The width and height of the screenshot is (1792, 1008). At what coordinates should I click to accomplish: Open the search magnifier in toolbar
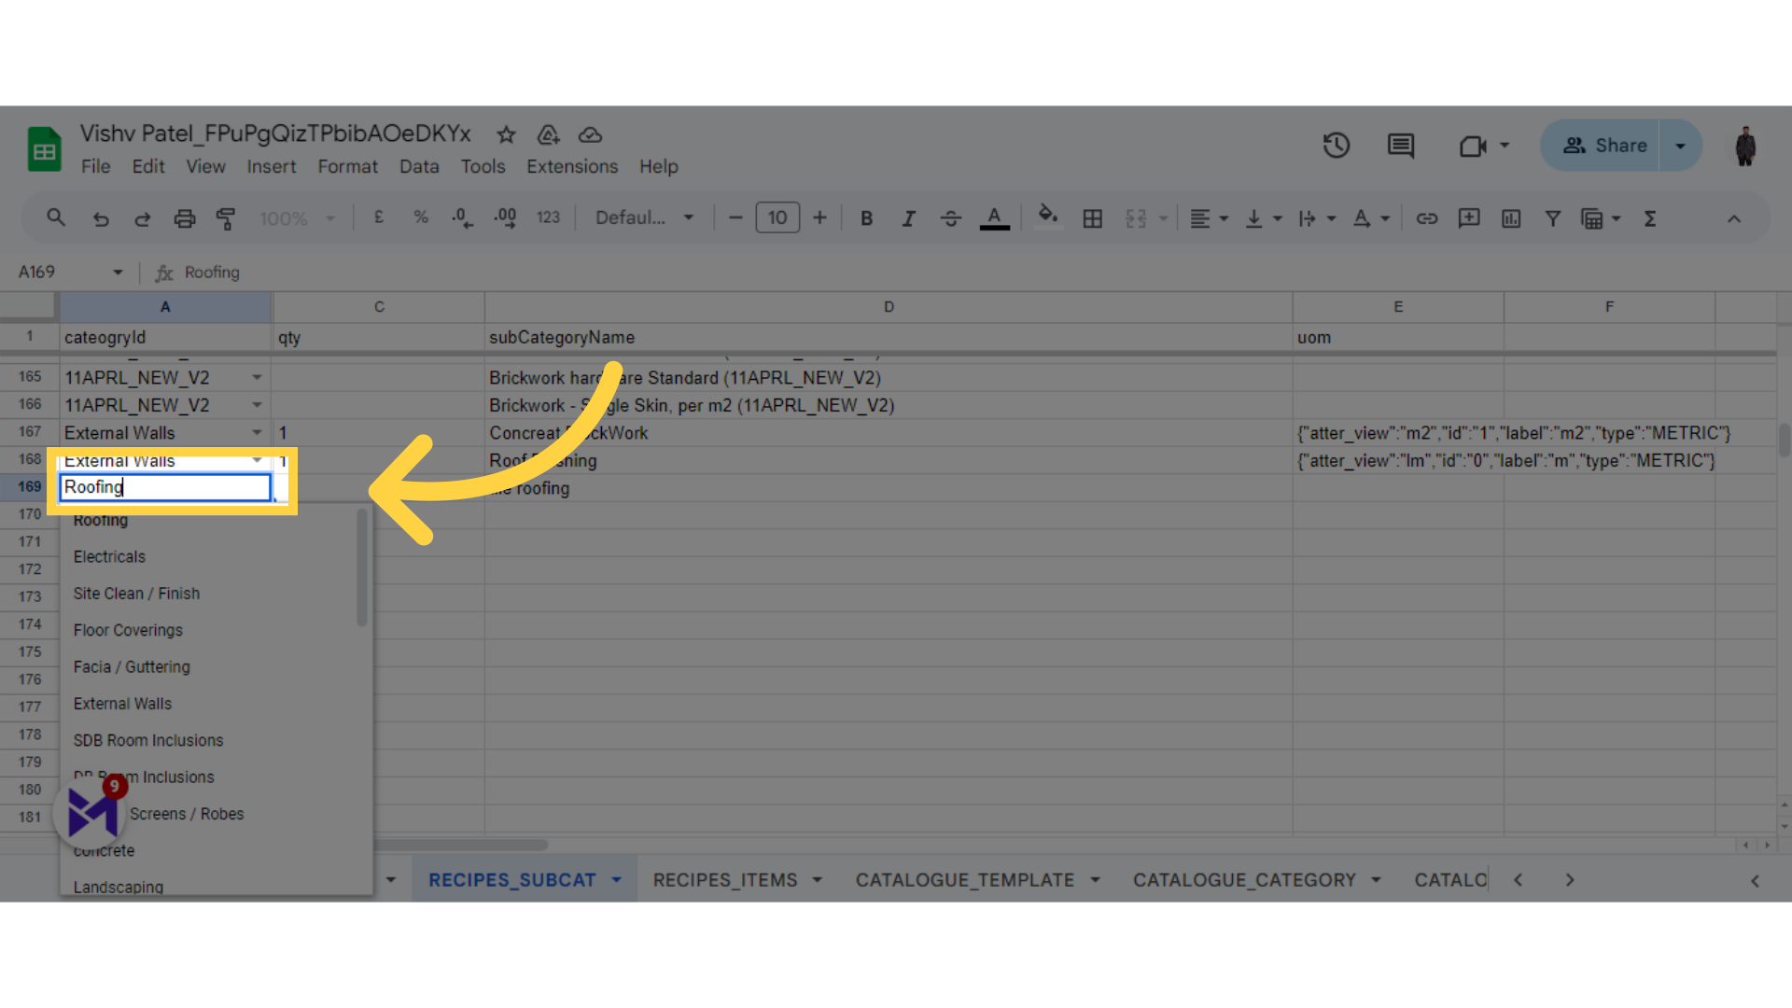tap(56, 217)
